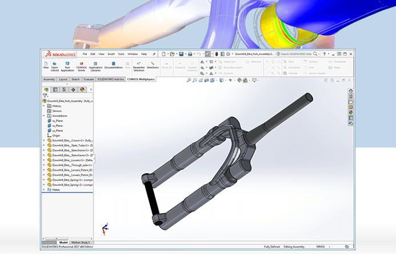Click the Print icon in the title toolbar
This screenshot has height=254, width=396.
pyautogui.click(x=190, y=54)
